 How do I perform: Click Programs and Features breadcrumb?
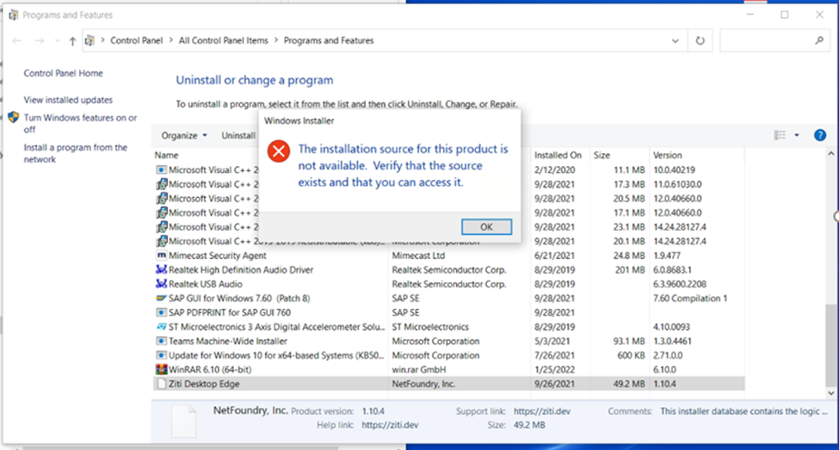tap(329, 40)
